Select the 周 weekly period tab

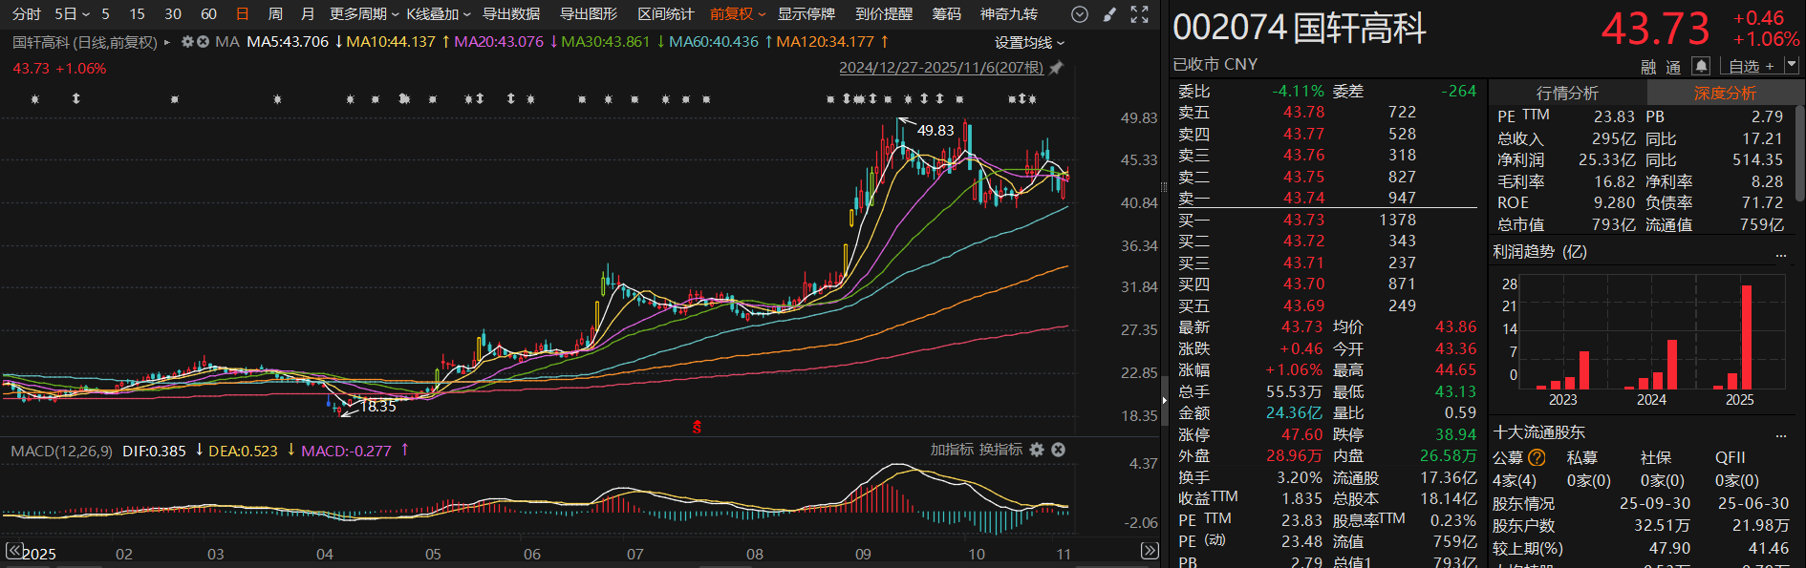point(275,14)
